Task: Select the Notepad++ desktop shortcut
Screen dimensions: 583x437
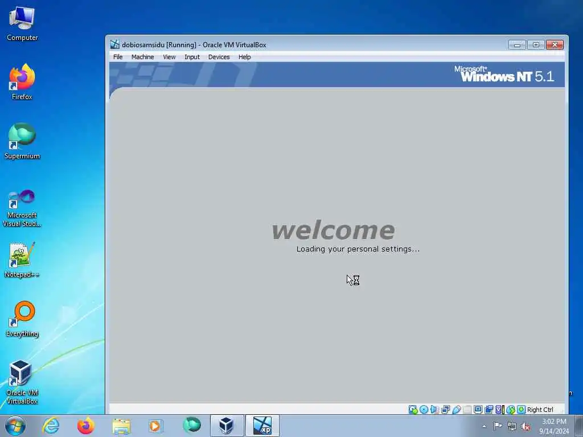Action: tap(22, 260)
